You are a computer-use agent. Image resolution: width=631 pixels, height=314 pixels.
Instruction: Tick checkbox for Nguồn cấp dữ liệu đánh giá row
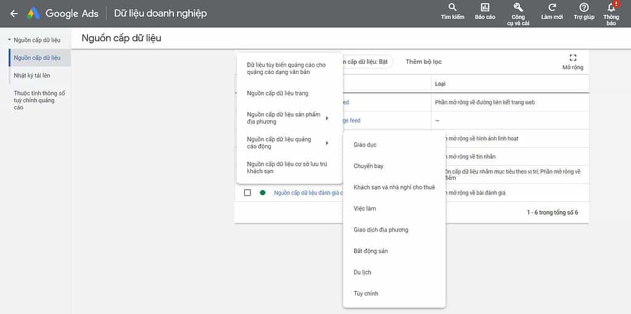pos(247,193)
